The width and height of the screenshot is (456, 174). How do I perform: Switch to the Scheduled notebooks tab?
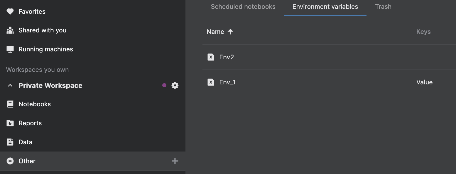tap(243, 6)
